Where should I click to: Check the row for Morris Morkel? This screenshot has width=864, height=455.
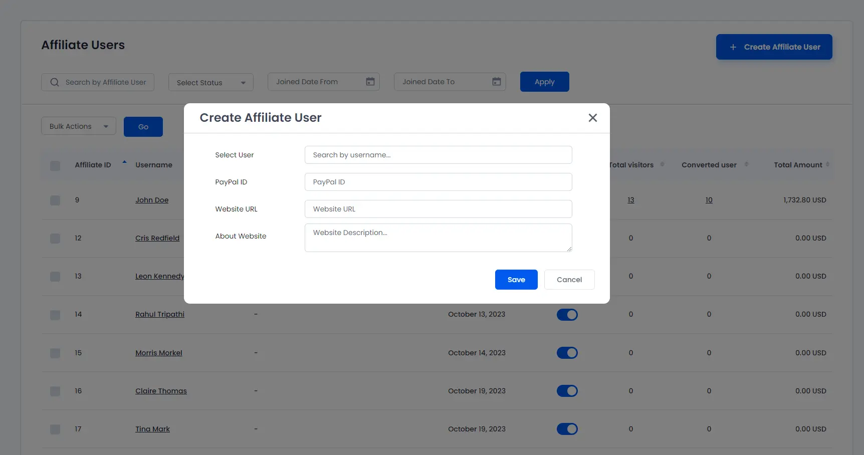tap(55, 353)
